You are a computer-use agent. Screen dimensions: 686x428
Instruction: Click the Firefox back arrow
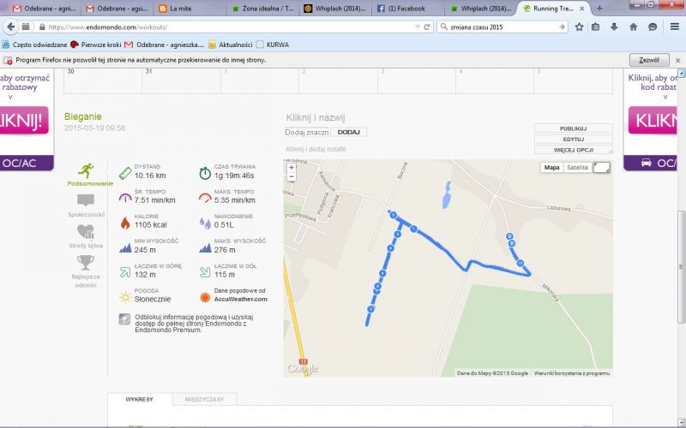pos(10,27)
